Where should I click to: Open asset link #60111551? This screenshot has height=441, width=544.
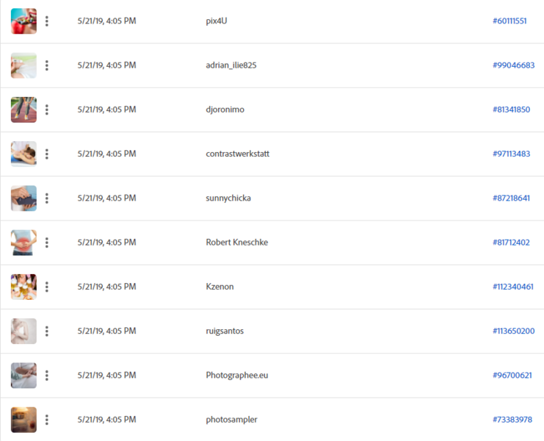point(509,21)
